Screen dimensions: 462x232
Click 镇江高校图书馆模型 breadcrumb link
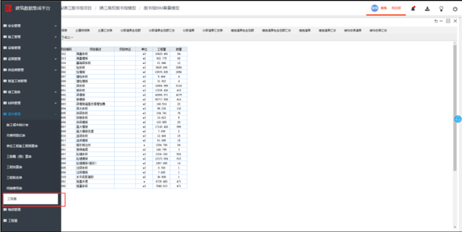118,8
